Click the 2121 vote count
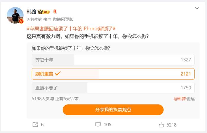This screenshot has height=133, width=207. [x=186, y=74]
